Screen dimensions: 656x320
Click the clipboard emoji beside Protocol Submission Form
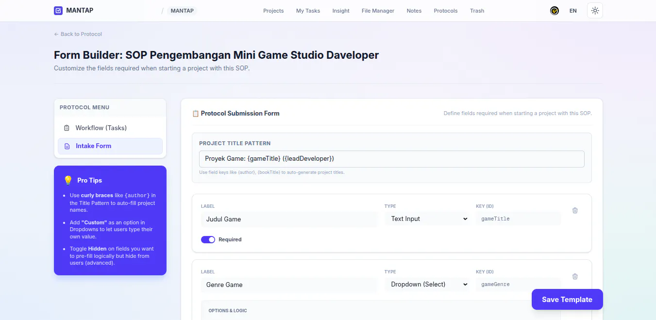coord(196,114)
